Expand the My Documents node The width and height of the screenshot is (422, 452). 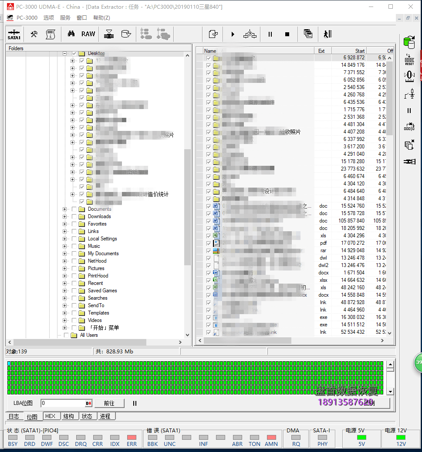65,253
